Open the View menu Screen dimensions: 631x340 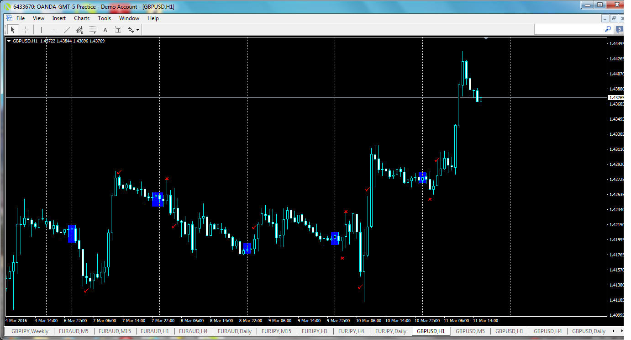pos(38,18)
